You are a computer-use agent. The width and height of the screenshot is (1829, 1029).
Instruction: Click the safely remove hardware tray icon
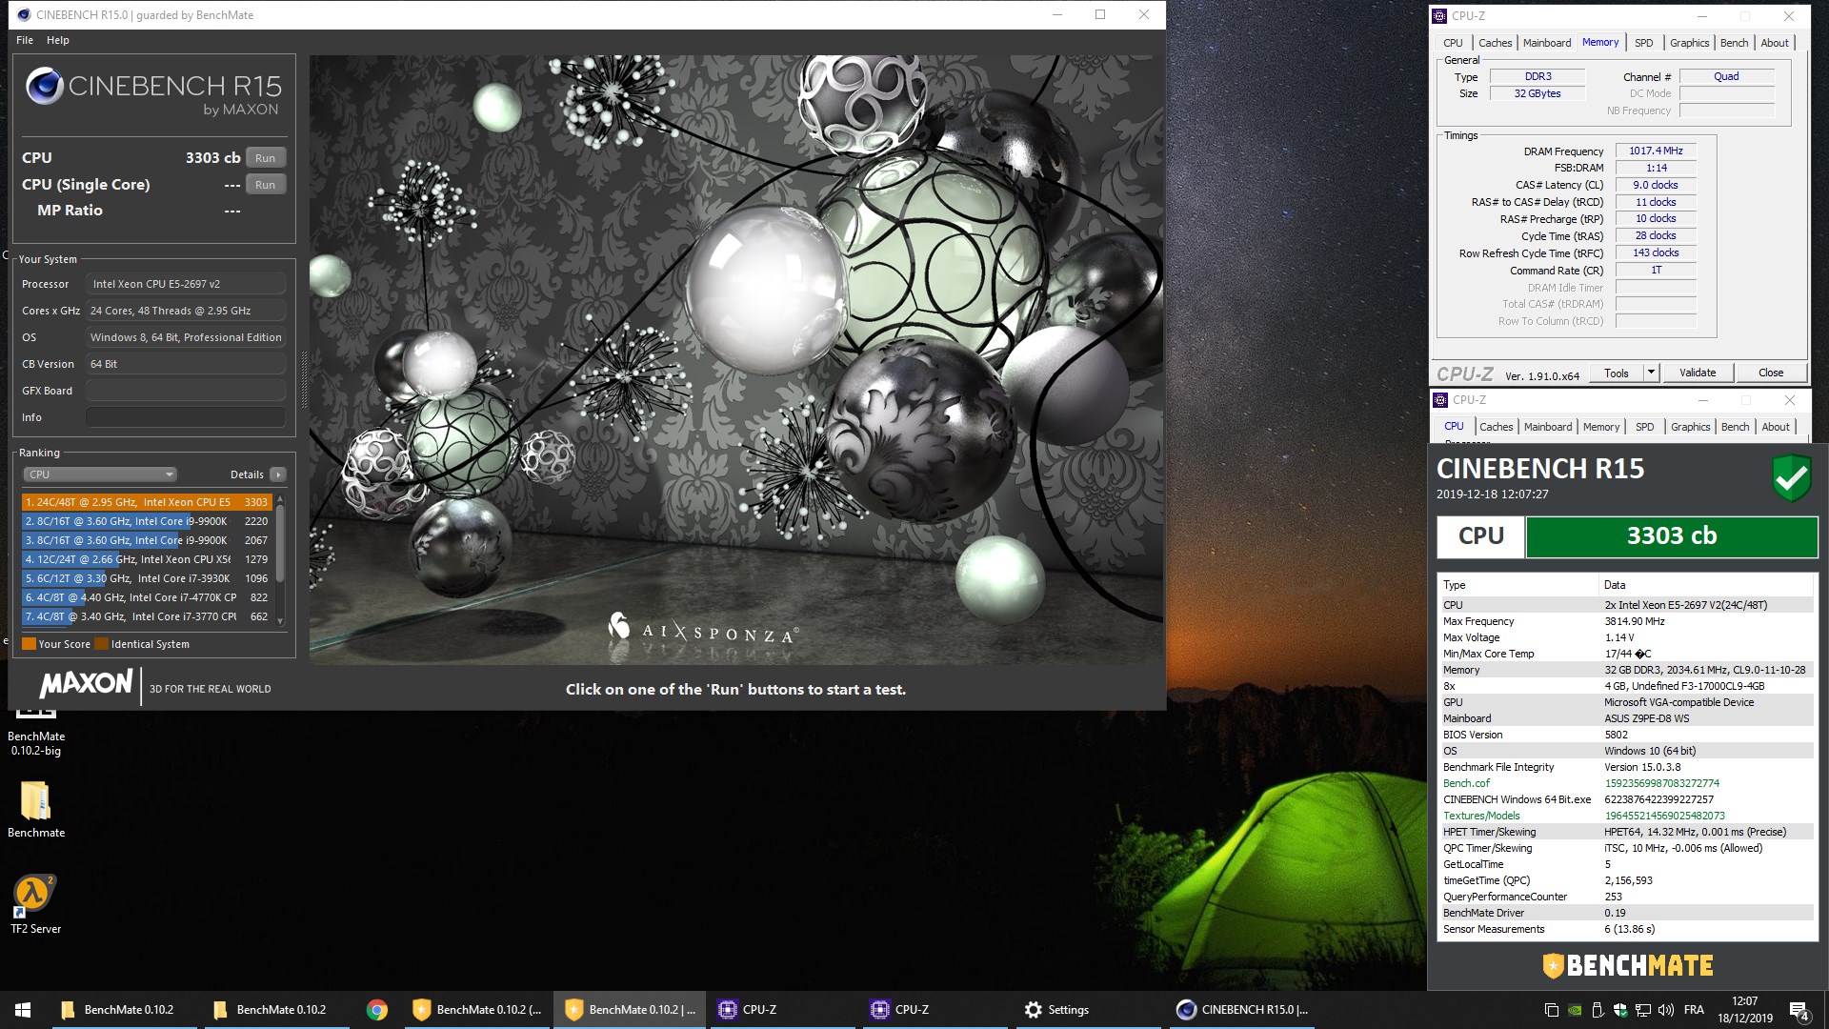coord(1598,1010)
